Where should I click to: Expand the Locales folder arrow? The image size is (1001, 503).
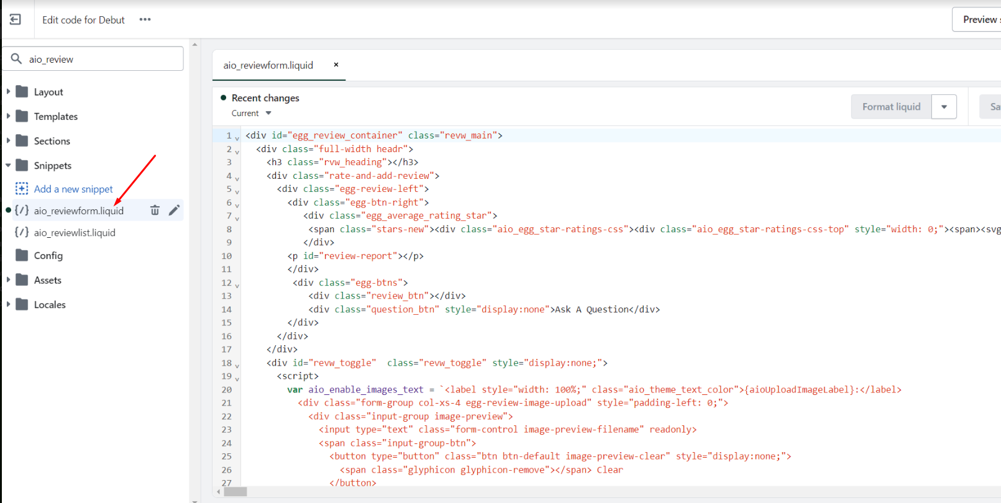coord(8,304)
